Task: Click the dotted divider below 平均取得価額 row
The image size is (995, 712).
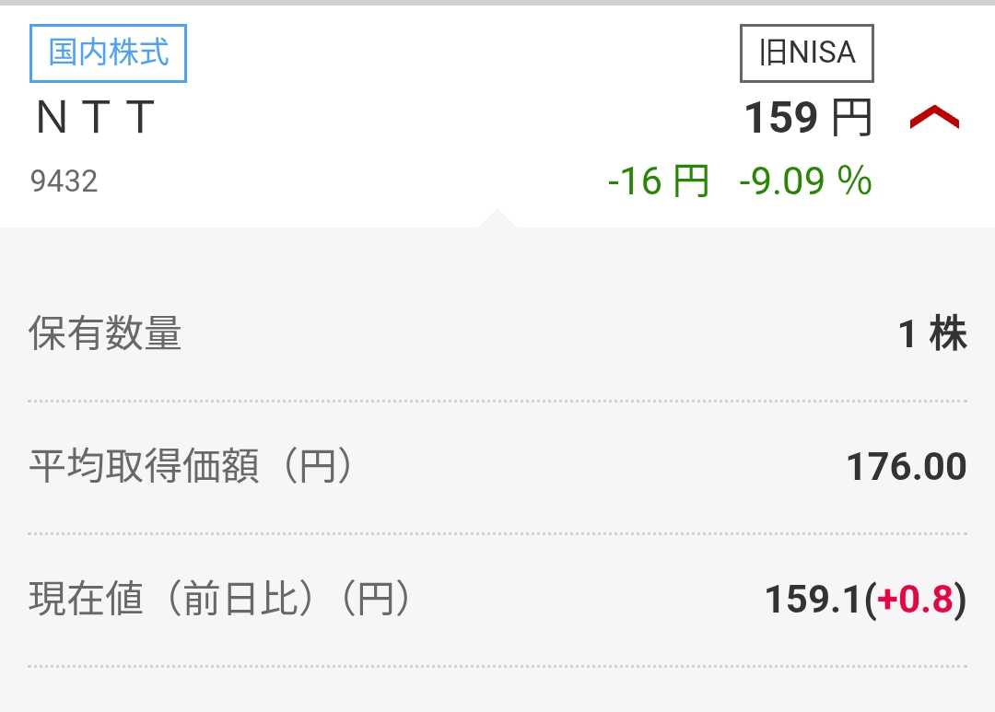Action: (x=497, y=533)
